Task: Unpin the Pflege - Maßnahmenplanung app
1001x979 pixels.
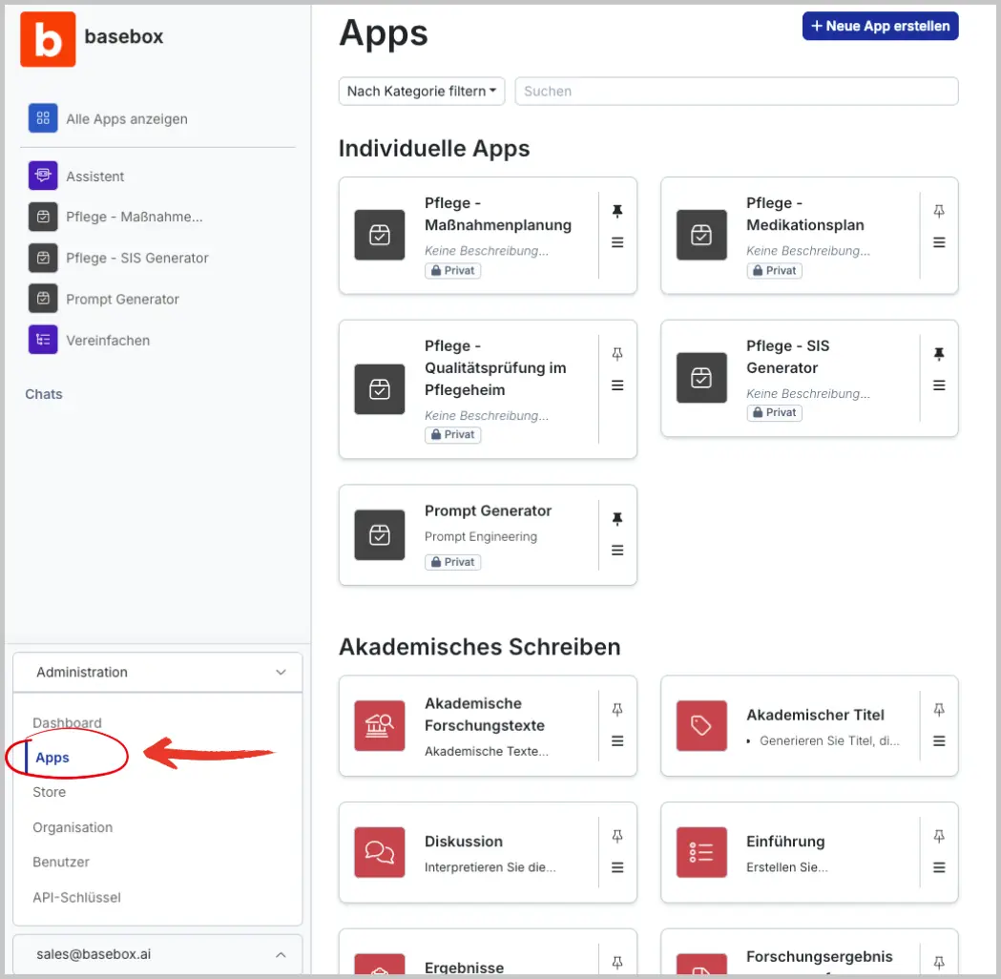Action: pos(617,211)
